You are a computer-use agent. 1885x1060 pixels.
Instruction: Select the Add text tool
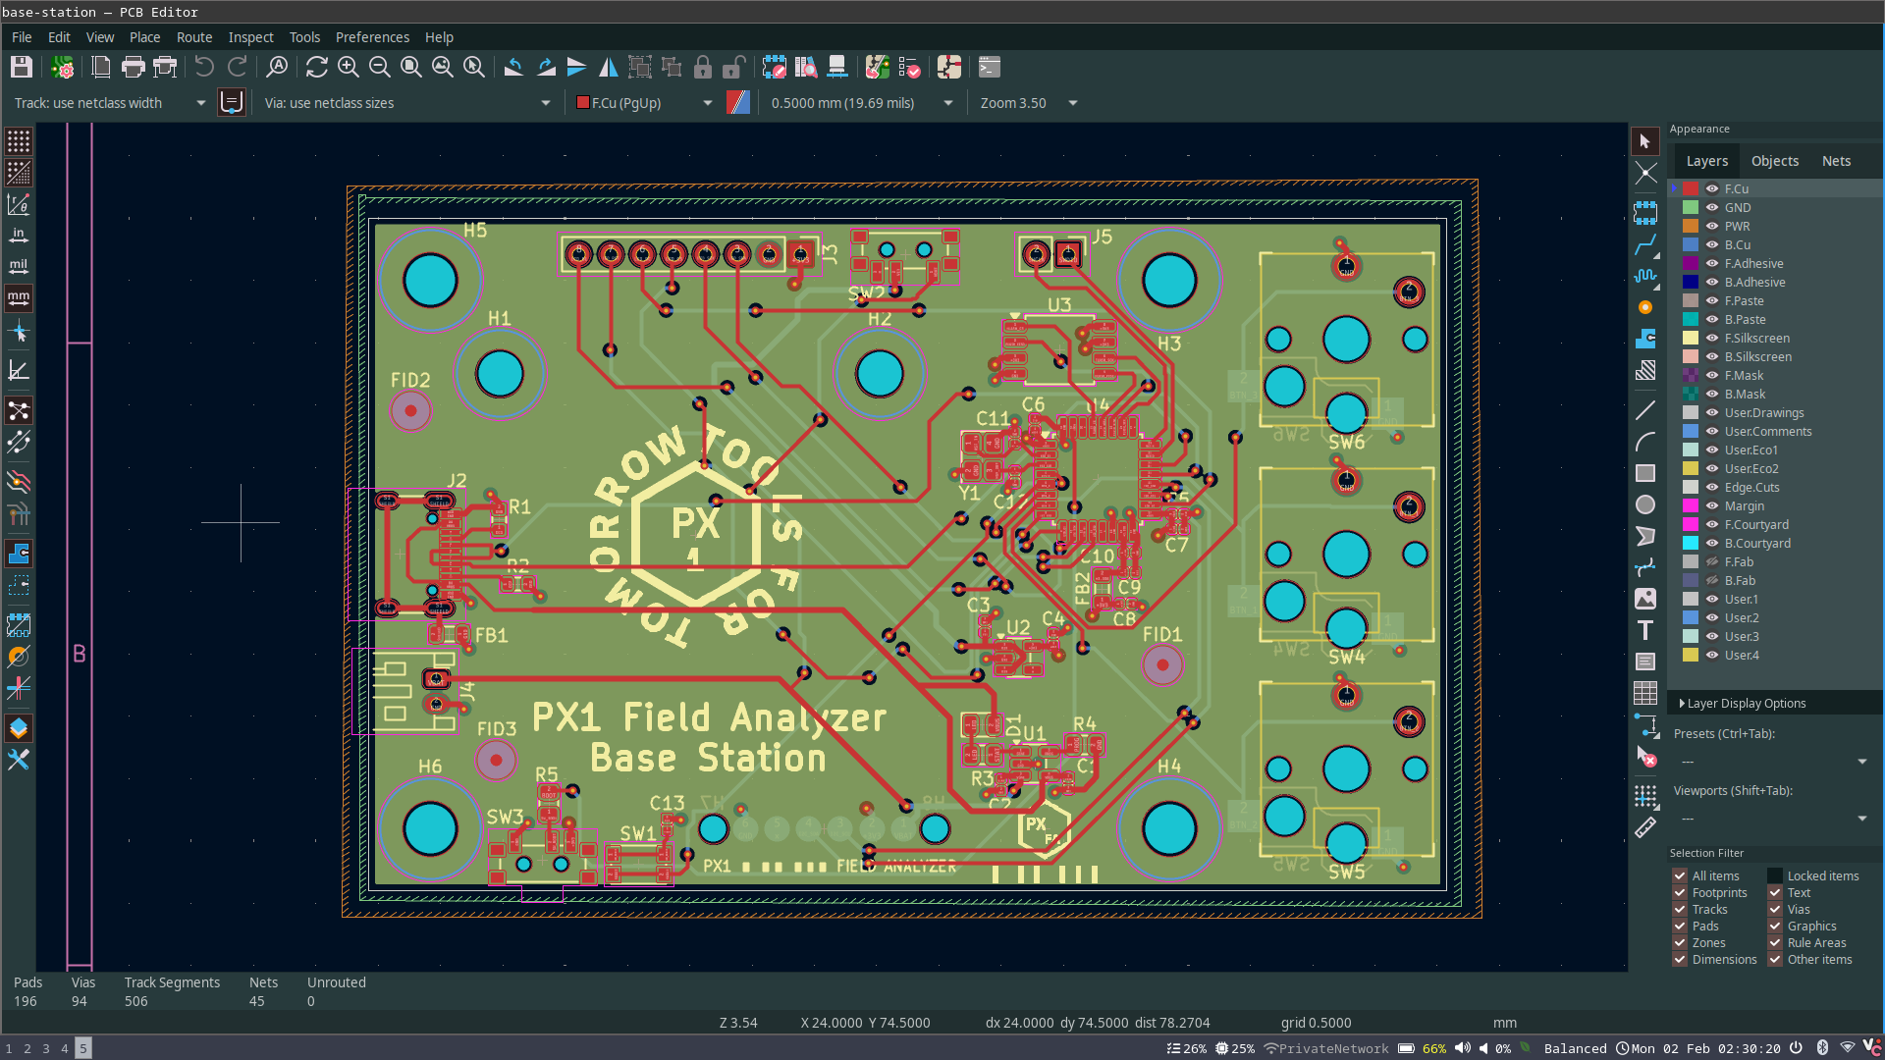pos(1645,630)
